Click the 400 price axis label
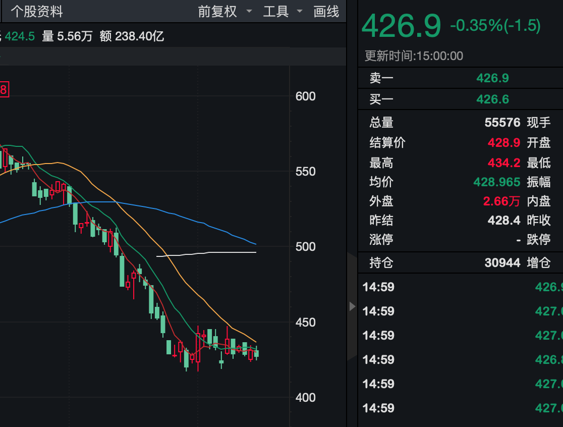563x427 pixels. tap(305, 398)
